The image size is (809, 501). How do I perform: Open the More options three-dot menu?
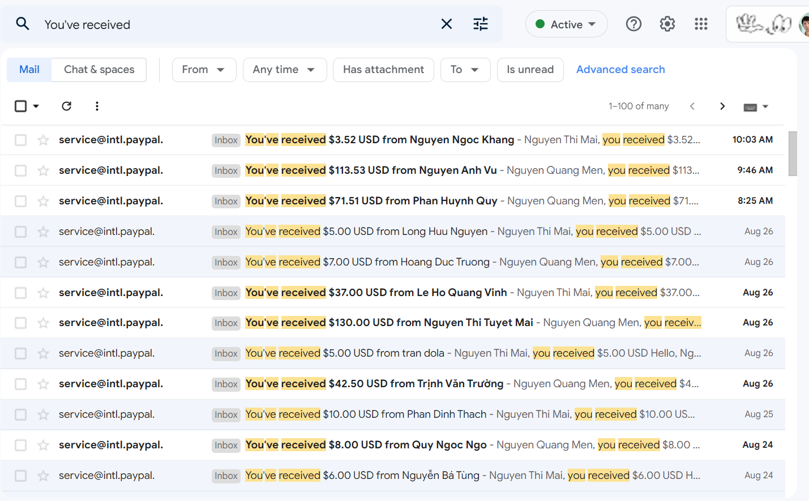(97, 106)
